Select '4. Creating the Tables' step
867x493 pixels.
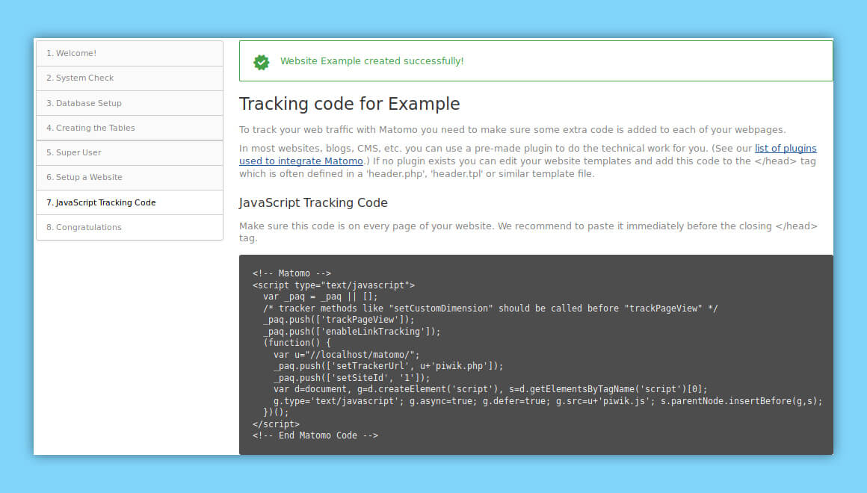tap(129, 128)
